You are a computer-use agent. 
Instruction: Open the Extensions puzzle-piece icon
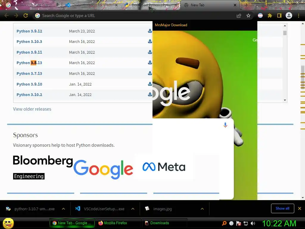[270, 16]
